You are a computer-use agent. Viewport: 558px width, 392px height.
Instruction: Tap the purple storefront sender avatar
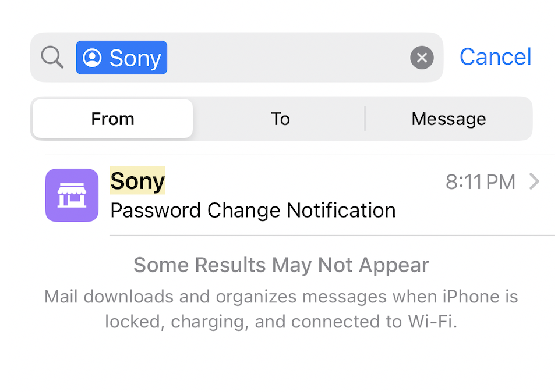tap(72, 195)
